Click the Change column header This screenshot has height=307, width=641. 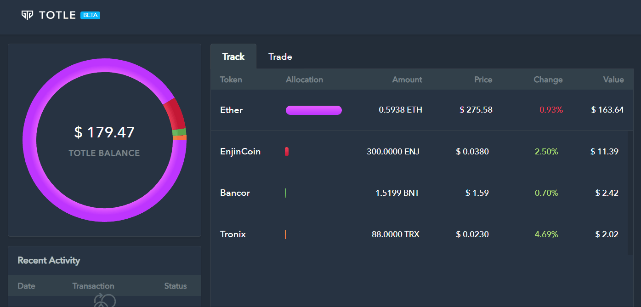(x=548, y=80)
